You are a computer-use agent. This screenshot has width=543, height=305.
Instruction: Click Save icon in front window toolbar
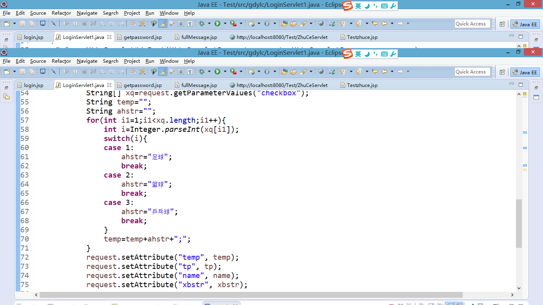[22, 71]
